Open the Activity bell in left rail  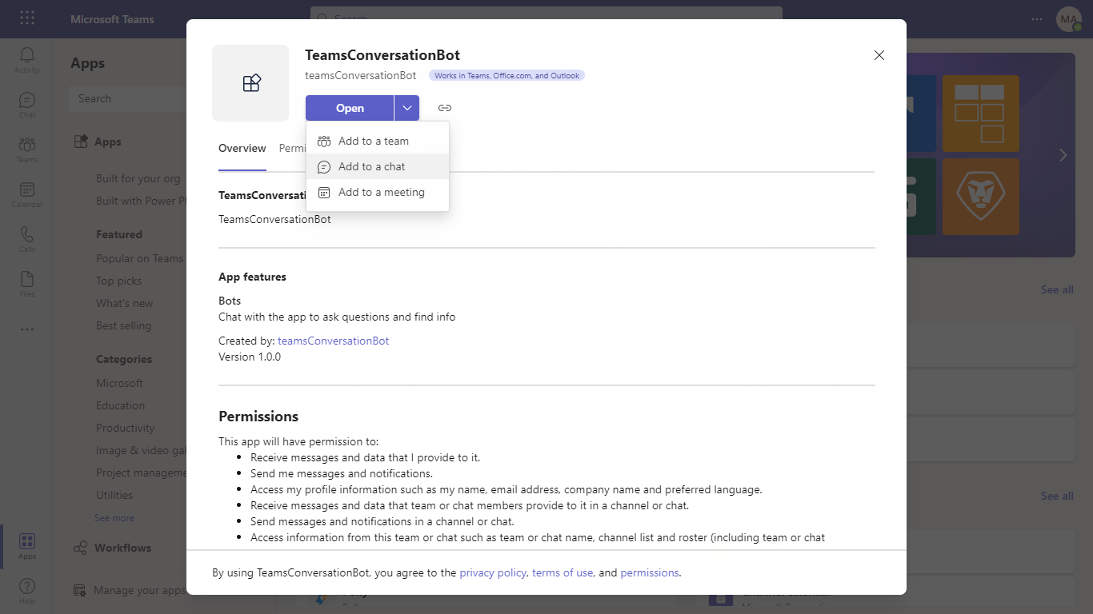pyautogui.click(x=27, y=60)
